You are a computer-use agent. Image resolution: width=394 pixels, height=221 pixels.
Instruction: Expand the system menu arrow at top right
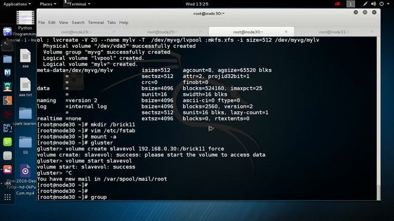tap(388, 4)
